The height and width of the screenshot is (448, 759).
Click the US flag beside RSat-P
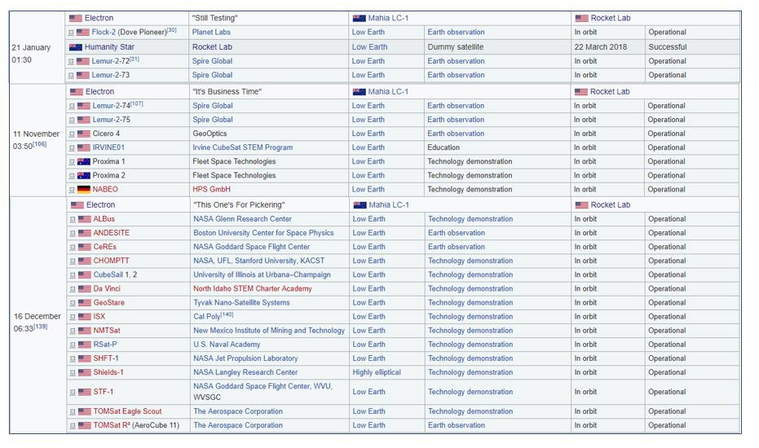tap(85, 345)
